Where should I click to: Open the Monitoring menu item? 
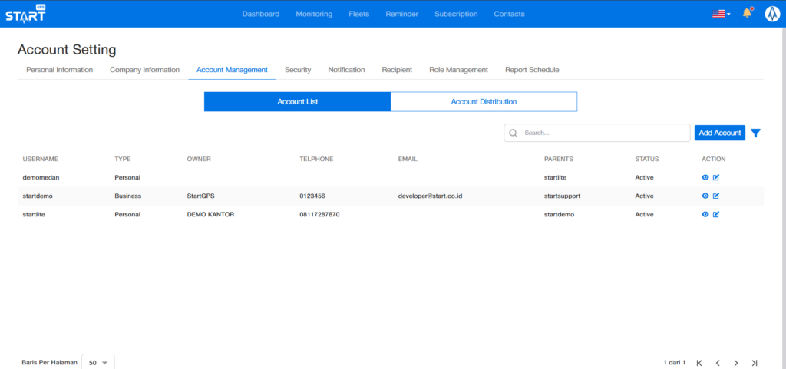tap(314, 14)
